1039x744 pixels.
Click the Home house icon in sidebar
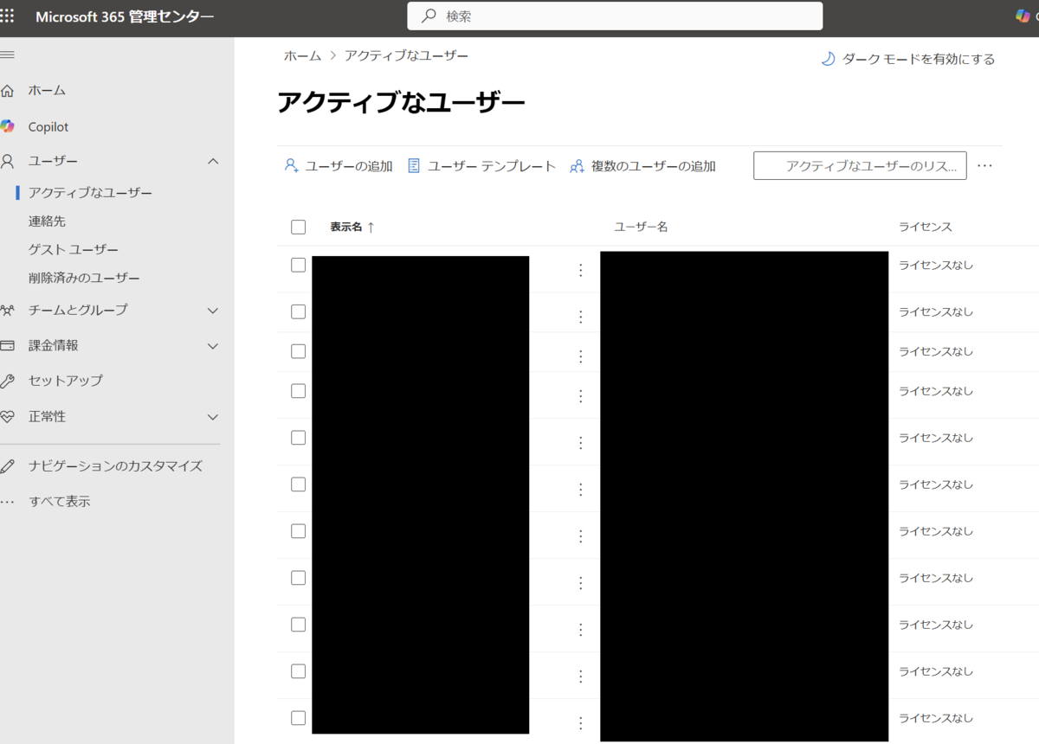[8, 90]
